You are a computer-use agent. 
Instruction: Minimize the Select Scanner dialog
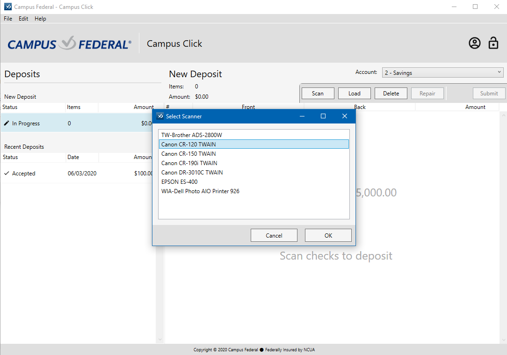pos(302,116)
